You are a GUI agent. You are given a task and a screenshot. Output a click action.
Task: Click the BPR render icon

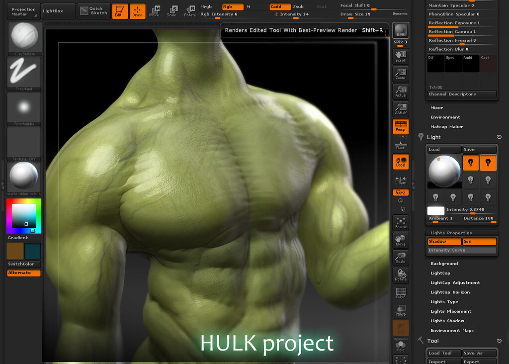[401, 30]
